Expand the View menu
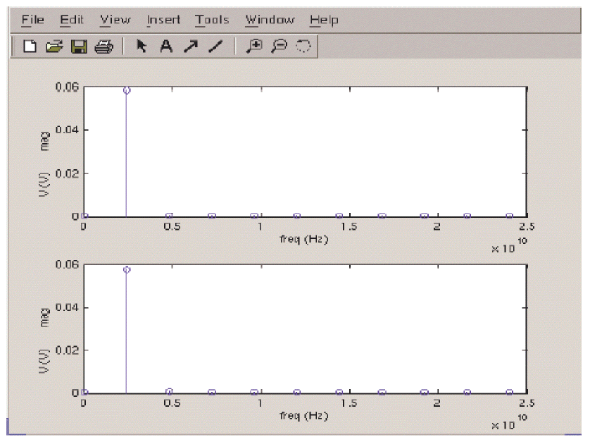This screenshot has height=442, width=590. click(x=115, y=20)
